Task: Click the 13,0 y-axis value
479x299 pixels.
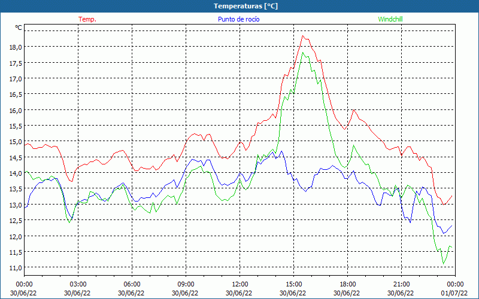Action: click(x=16, y=205)
